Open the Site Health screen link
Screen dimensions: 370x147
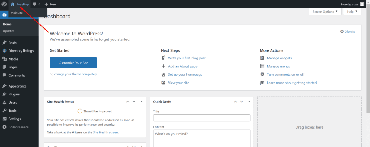(106, 132)
